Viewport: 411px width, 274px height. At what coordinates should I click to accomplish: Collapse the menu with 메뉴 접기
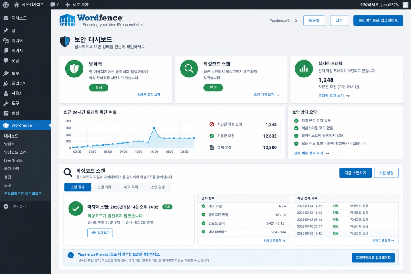pyautogui.click(x=15, y=206)
